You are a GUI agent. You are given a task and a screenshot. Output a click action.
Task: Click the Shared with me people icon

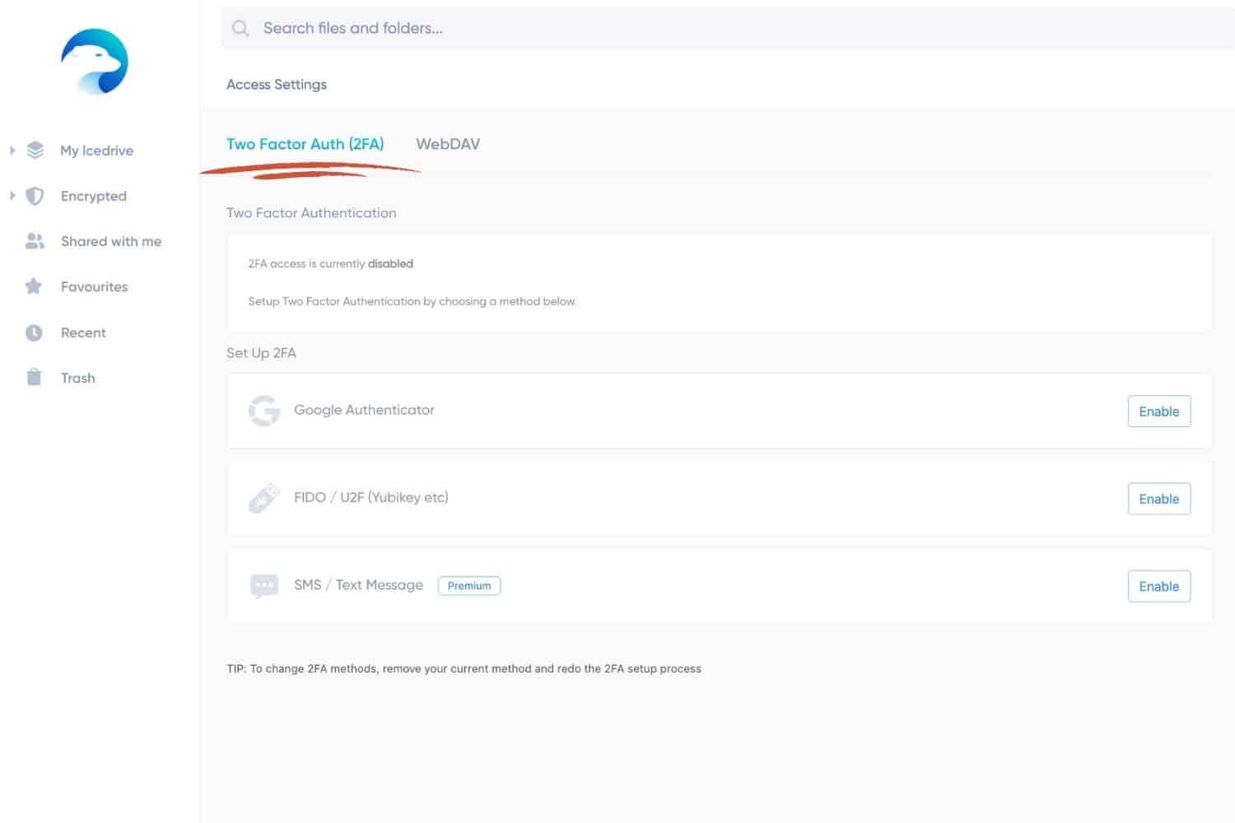click(x=35, y=241)
